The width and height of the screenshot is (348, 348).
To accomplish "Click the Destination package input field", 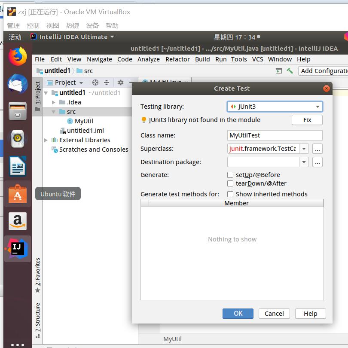I will point(263,162).
